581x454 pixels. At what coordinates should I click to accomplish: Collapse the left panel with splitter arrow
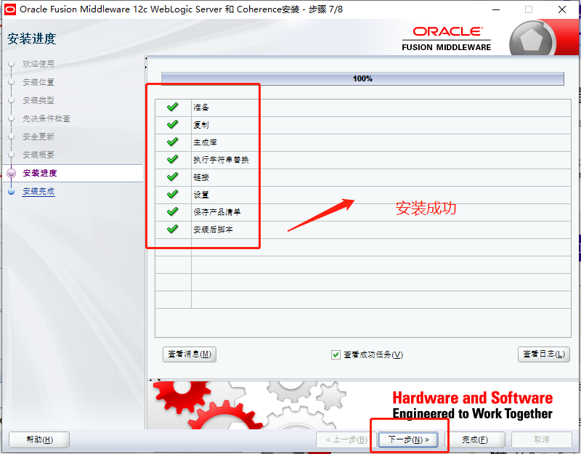pyautogui.click(x=146, y=59)
